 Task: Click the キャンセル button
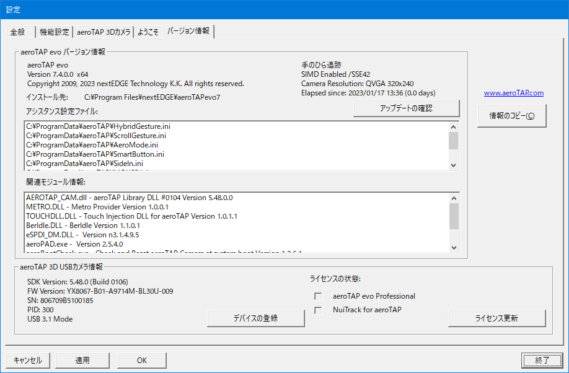pyautogui.click(x=27, y=361)
